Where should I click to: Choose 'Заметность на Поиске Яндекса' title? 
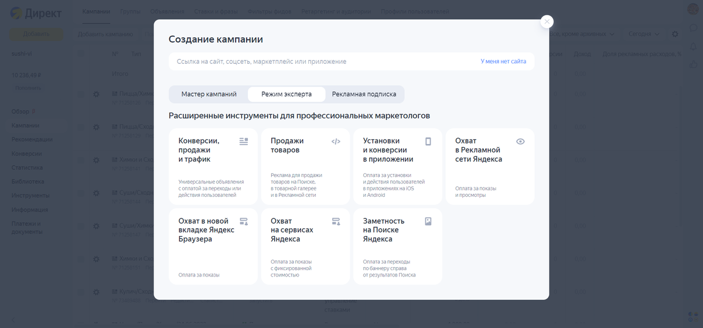[x=384, y=230]
